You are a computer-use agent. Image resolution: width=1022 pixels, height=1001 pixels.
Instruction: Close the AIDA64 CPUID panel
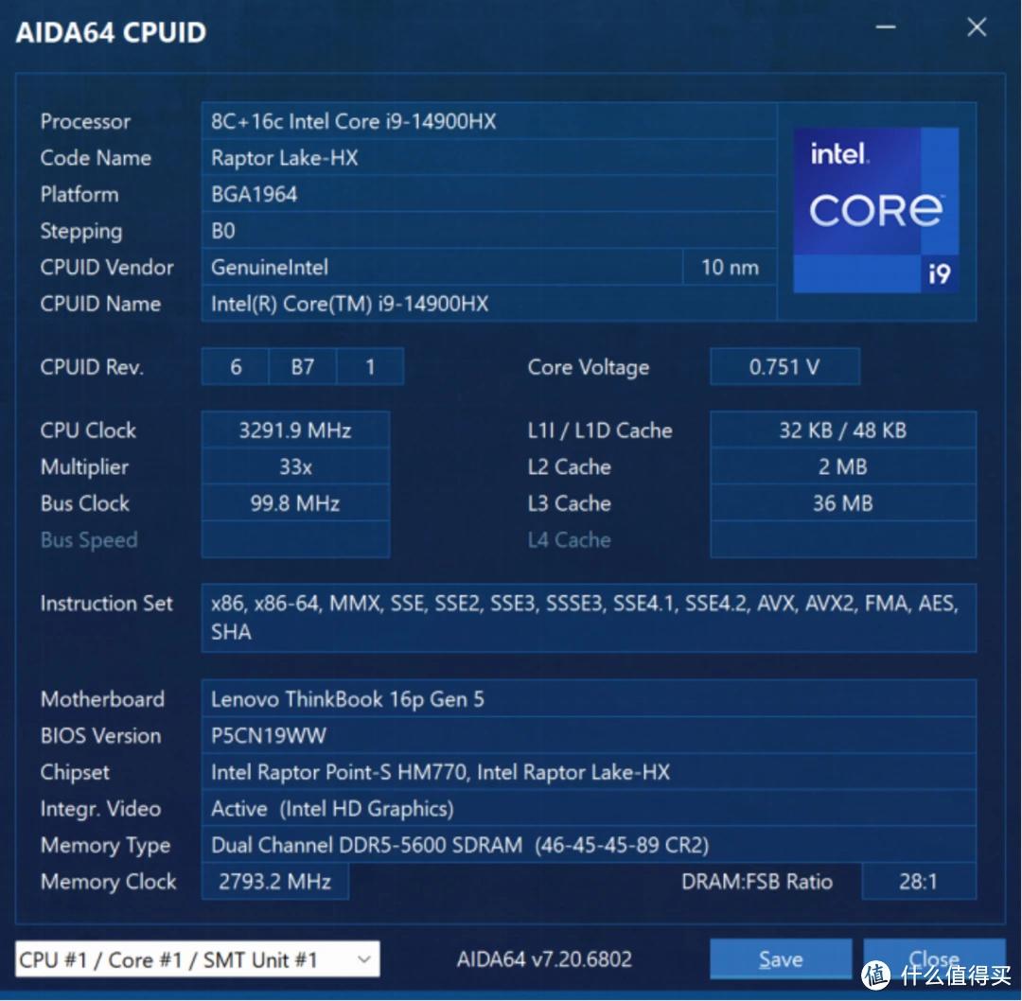pyautogui.click(x=934, y=958)
